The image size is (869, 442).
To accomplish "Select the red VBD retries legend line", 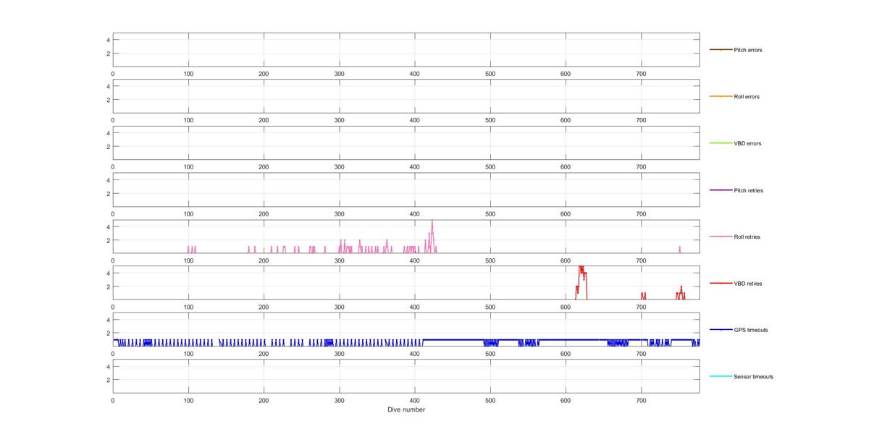I will pyautogui.click(x=721, y=284).
